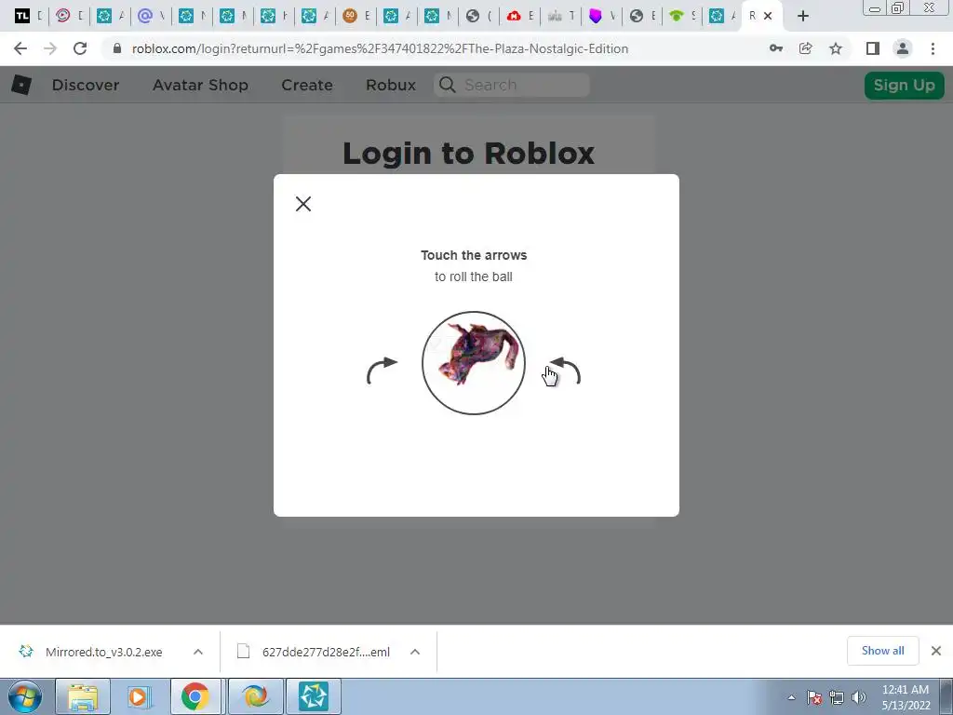The height and width of the screenshot is (715, 953).
Task: Click the teal star app in the taskbar
Action: tap(313, 696)
